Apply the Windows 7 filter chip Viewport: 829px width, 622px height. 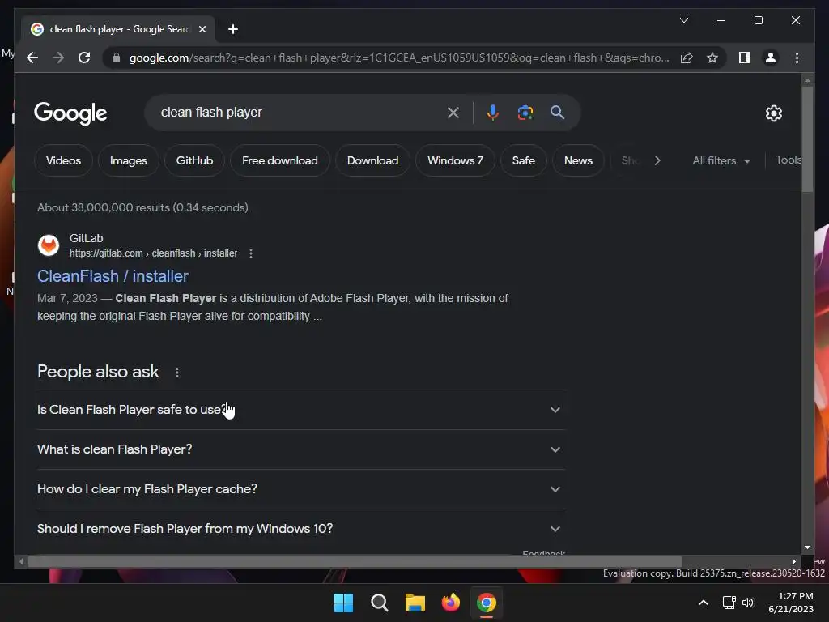pos(455,160)
